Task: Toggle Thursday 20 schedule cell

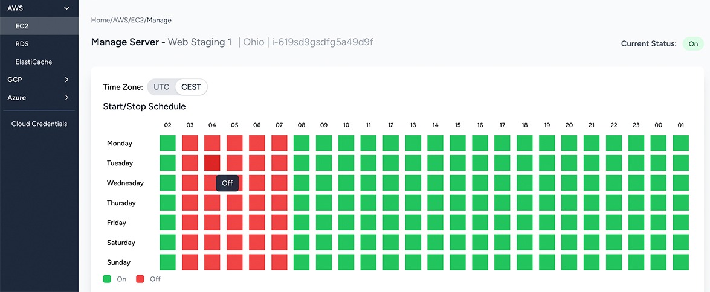Action: pos(569,203)
